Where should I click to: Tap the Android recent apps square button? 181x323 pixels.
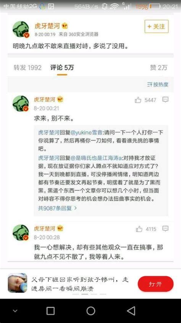coord(50,311)
